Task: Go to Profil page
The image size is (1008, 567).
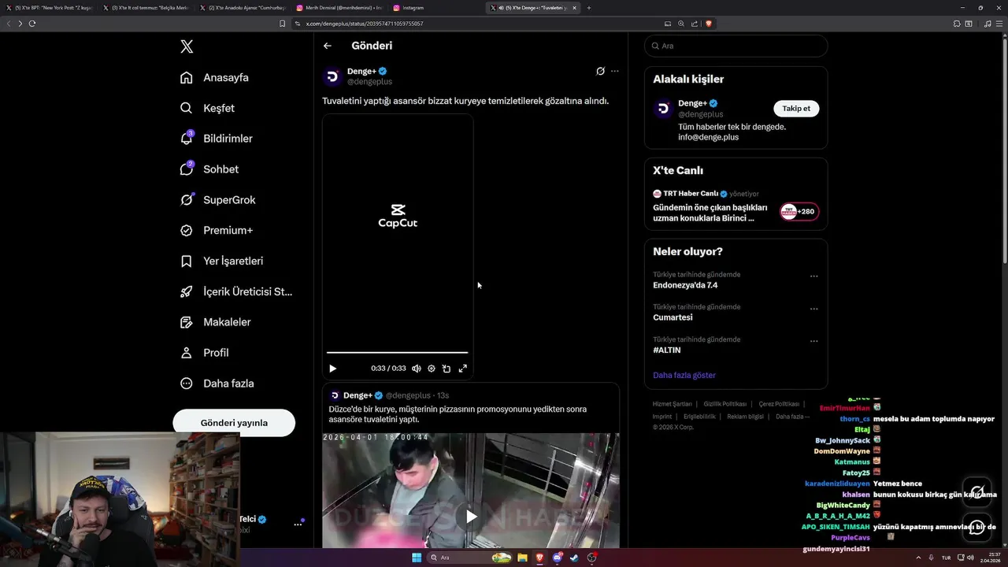Action: point(204,353)
